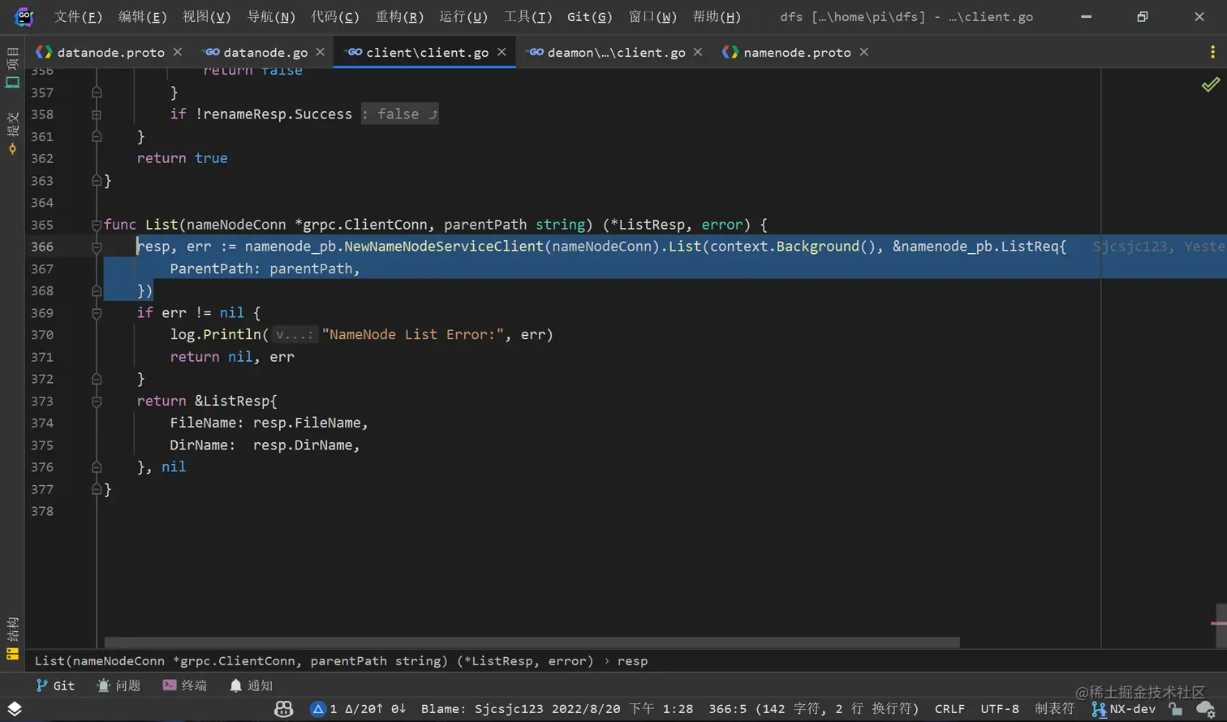This screenshot has width=1227, height=722.
Task: Open the Commit tool window sidebar button
Action: coord(12,132)
